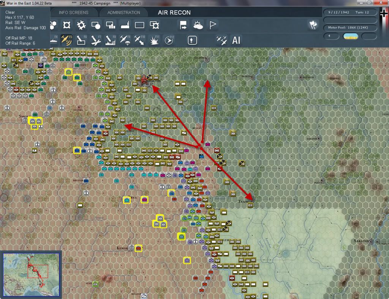Image resolution: width=389 pixels, height=299 pixels.
Task: Toggle the unit counter icon in top toolbar
Action: (x=66, y=25)
